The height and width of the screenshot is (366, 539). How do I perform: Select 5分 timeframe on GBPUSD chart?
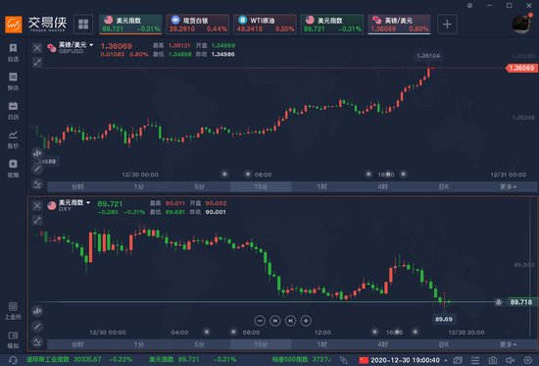tap(200, 186)
